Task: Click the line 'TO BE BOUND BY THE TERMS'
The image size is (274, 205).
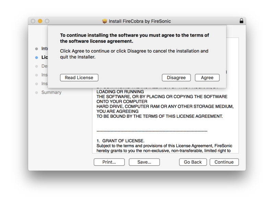Action: point(160,116)
